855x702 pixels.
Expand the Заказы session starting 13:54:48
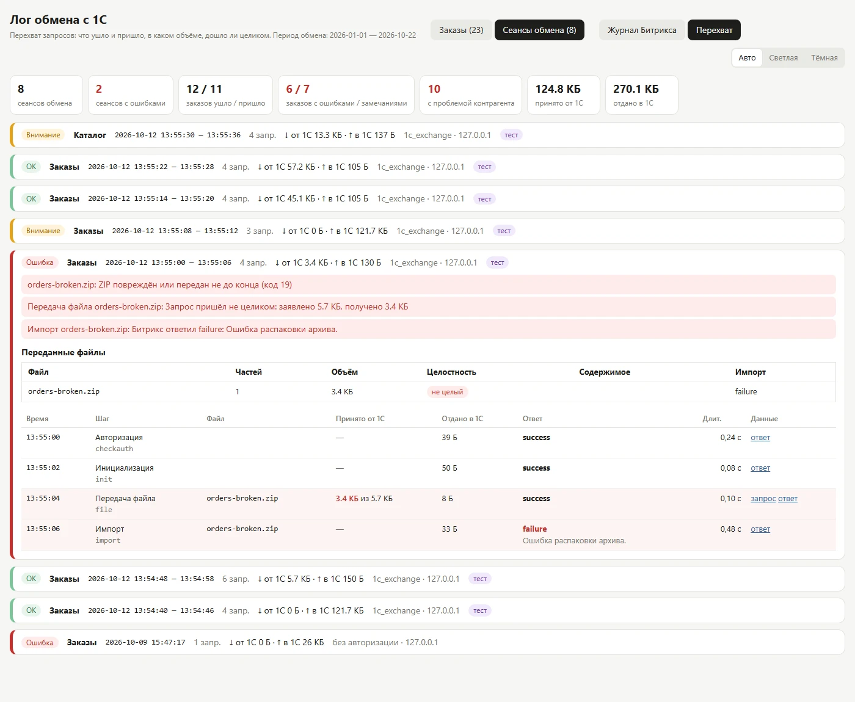point(428,579)
